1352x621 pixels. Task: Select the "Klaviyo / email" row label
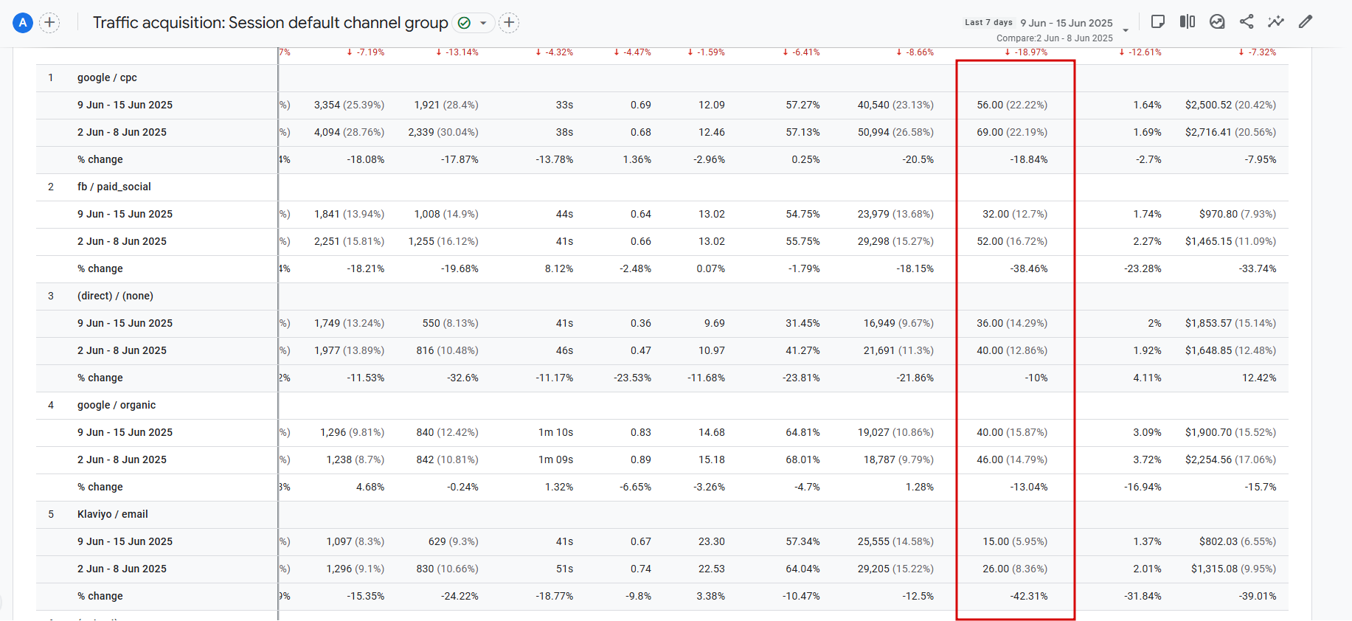point(112,514)
